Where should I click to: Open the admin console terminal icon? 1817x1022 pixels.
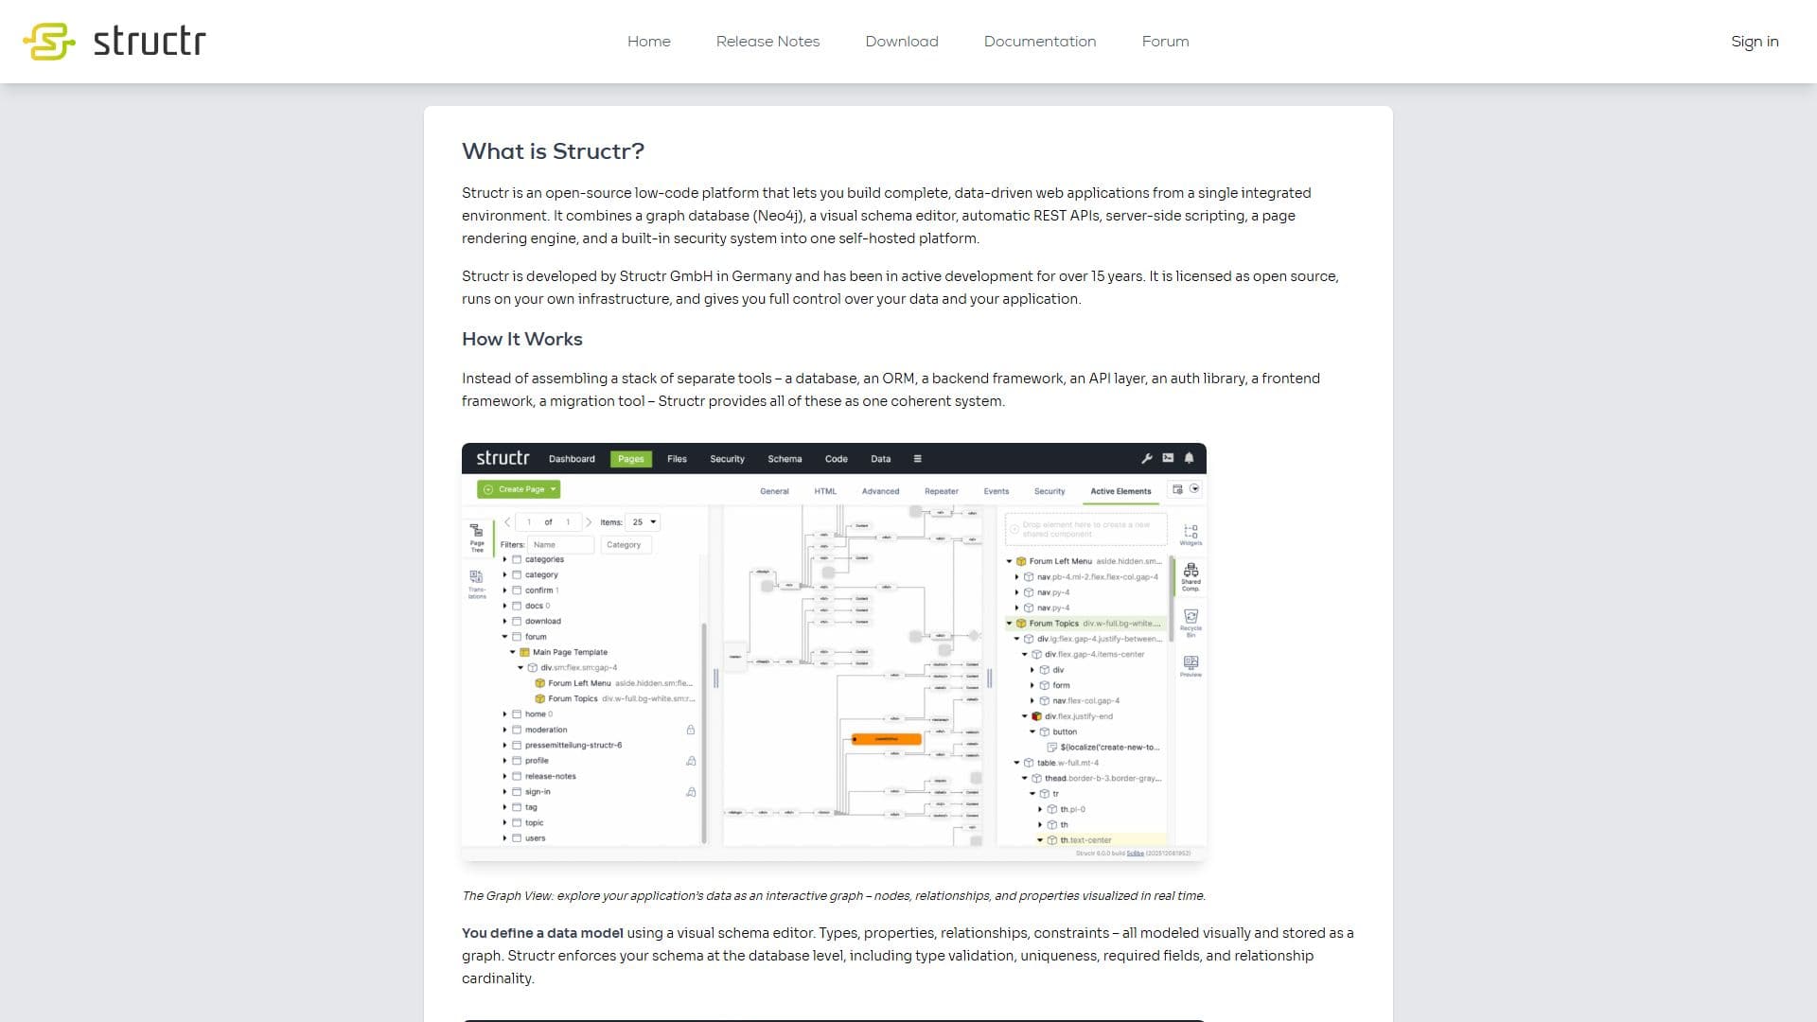coord(1168,458)
